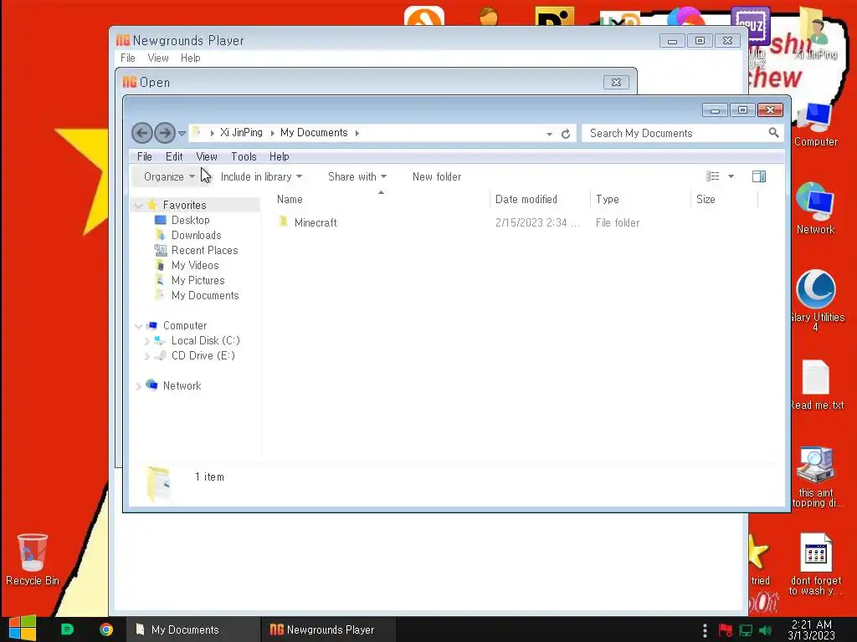
Task: Go back with the Back arrow button
Action: point(142,133)
